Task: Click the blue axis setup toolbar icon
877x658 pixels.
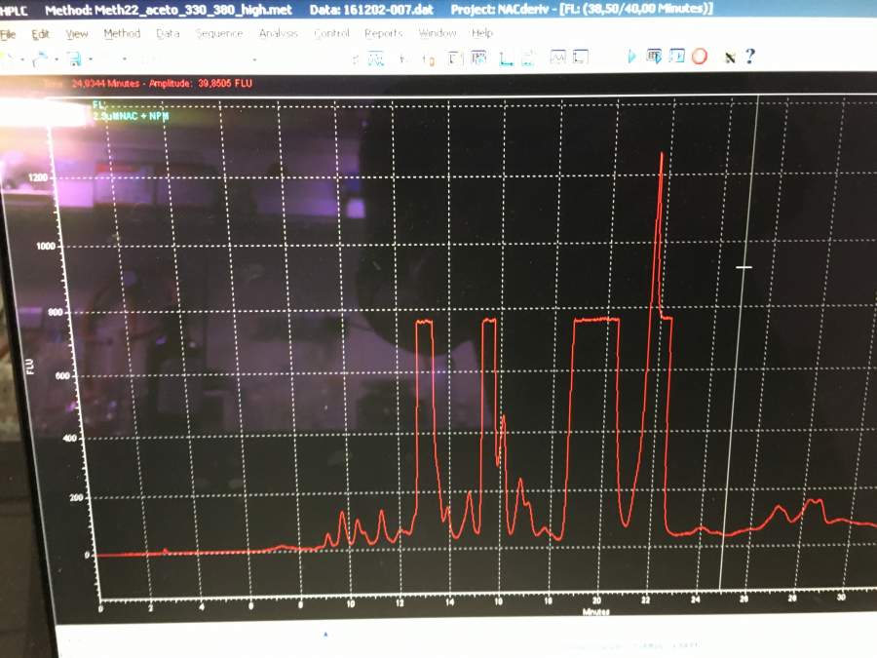Action: pyautogui.click(x=506, y=58)
